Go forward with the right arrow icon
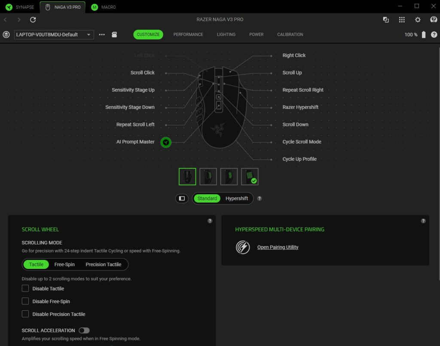This screenshot has height=346, width=440. coord(19,20)
